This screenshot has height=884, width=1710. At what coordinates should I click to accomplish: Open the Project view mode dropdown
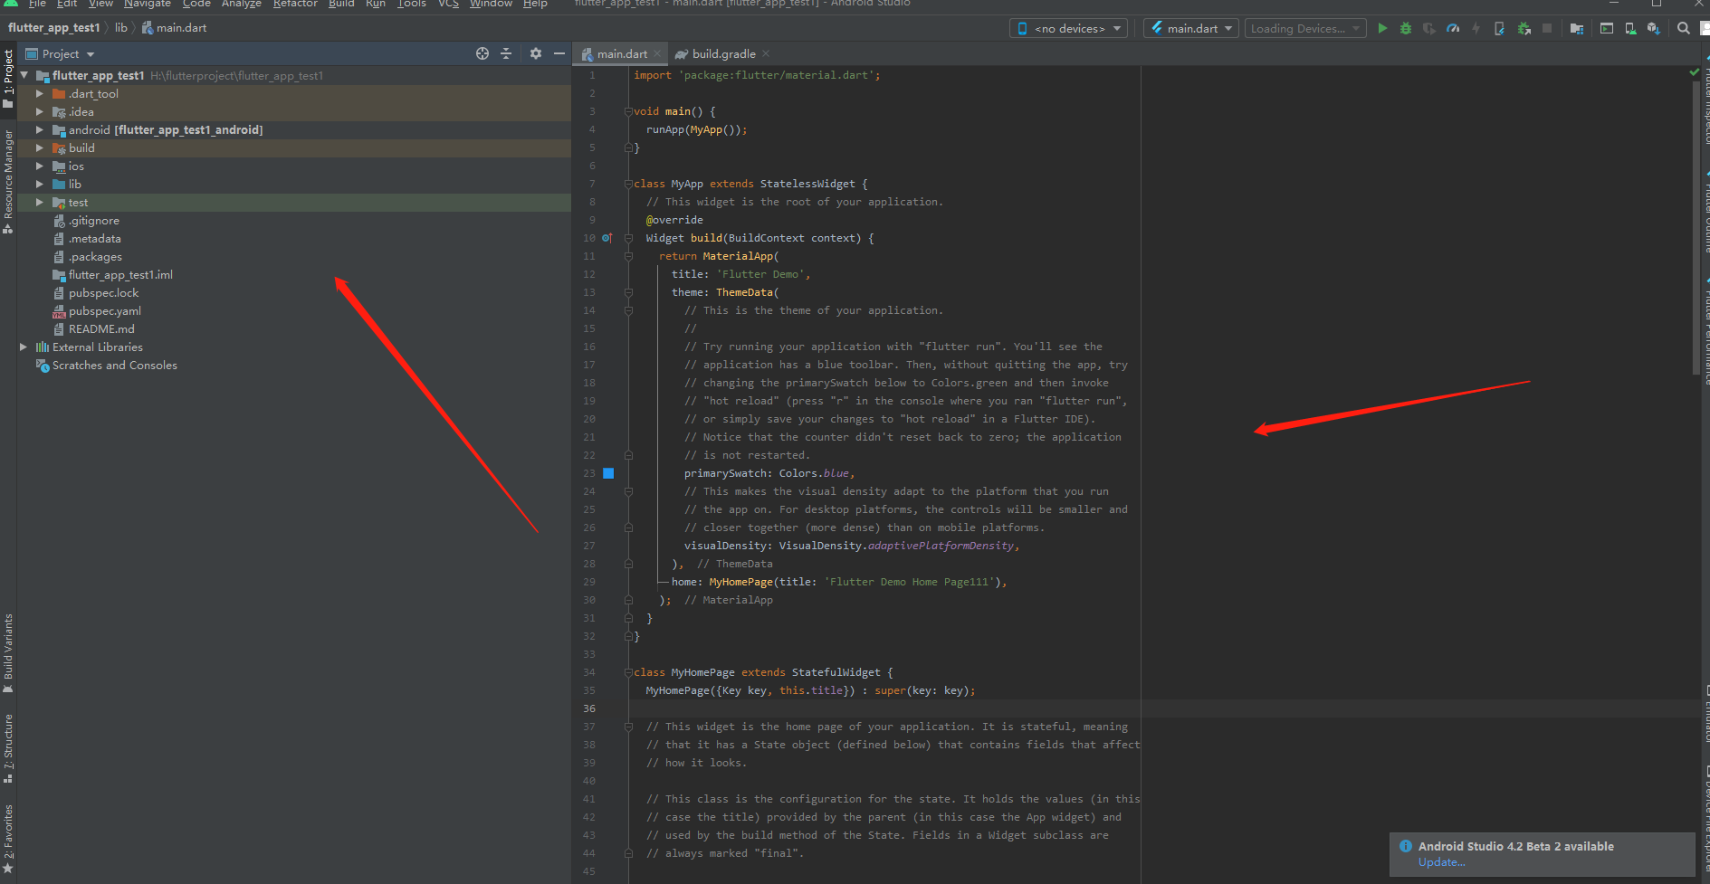pos(61,53)
